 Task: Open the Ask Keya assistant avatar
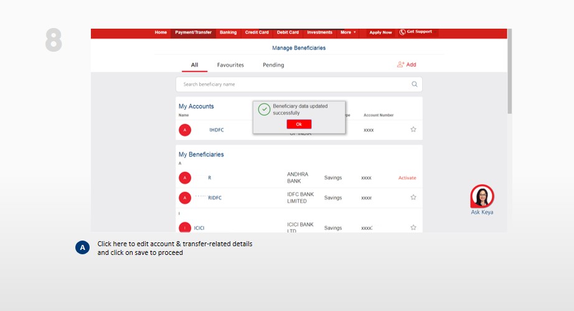tap(482, 196)
